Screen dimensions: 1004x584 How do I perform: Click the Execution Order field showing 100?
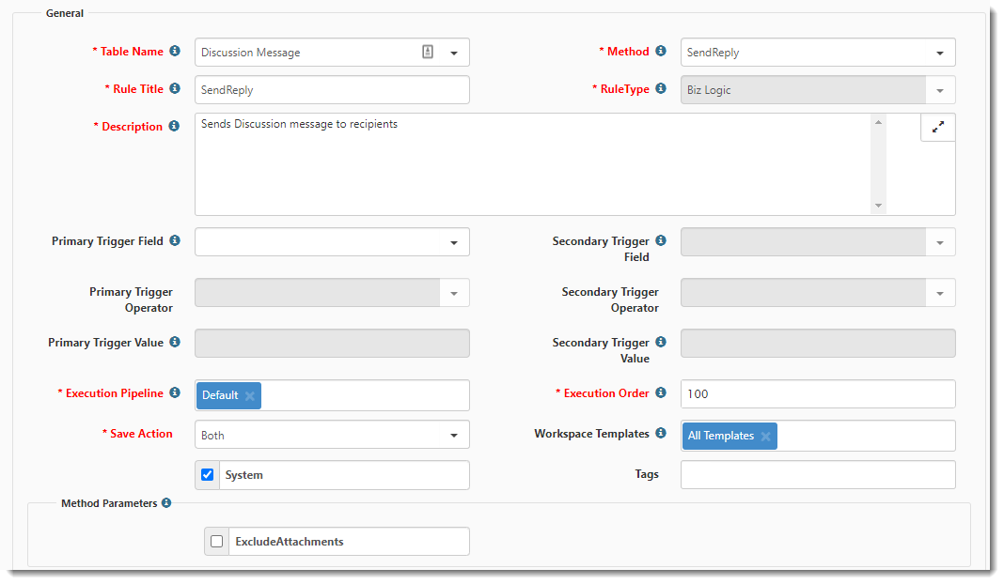[x=818, y=394]
